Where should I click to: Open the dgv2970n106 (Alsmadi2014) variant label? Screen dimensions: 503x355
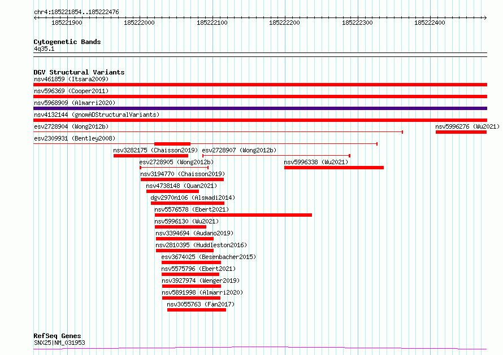(192, 198)
